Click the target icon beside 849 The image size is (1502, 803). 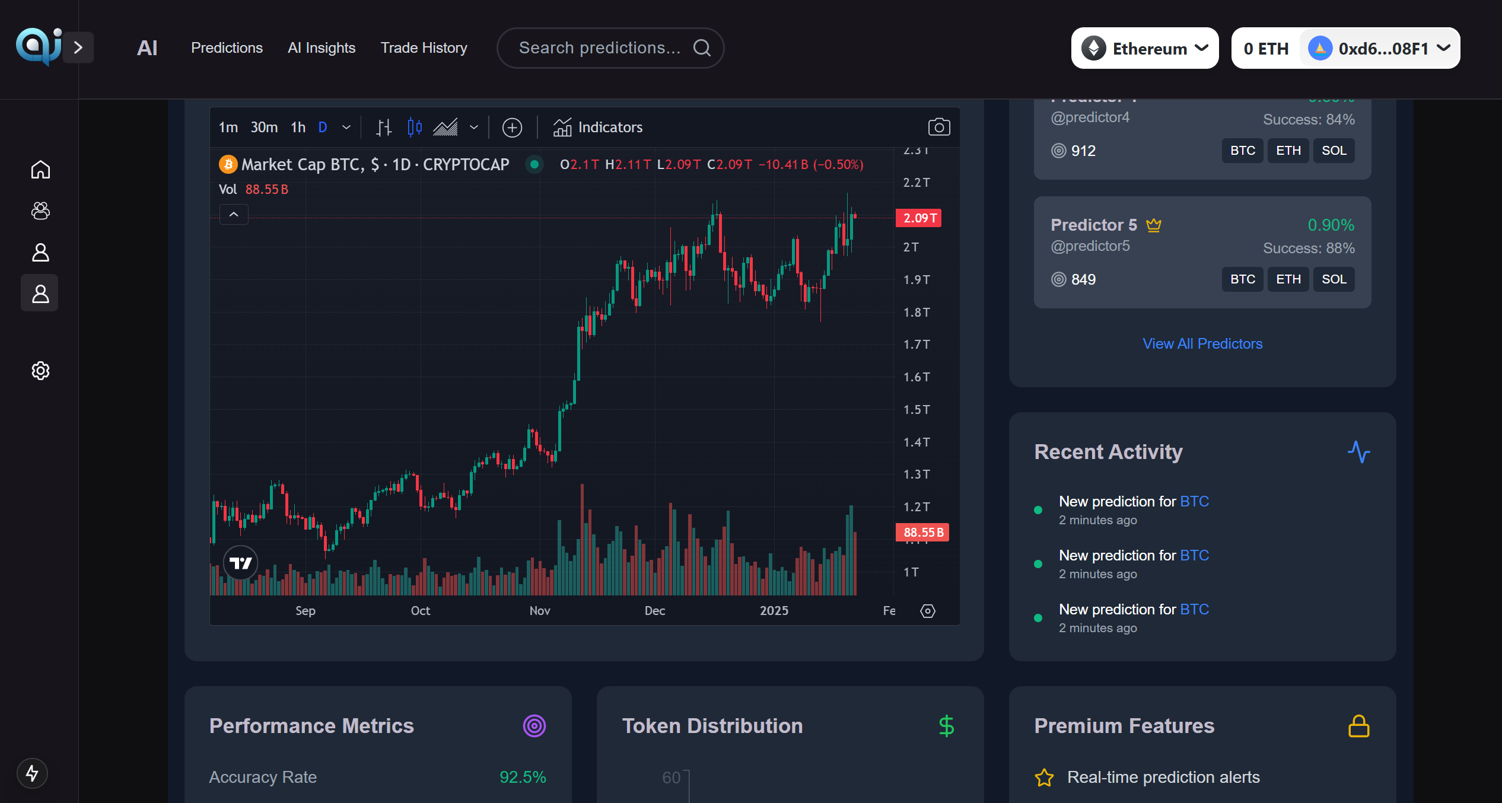1059,279
